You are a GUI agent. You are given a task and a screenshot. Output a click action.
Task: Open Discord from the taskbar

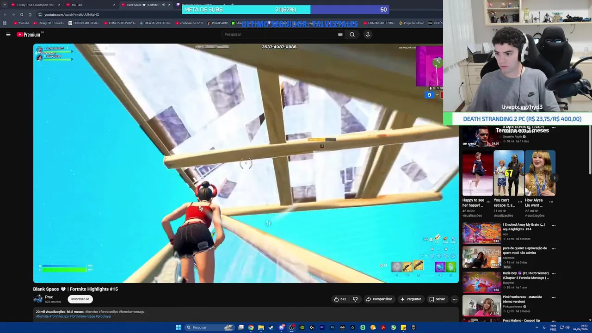(x=281, y=327)
